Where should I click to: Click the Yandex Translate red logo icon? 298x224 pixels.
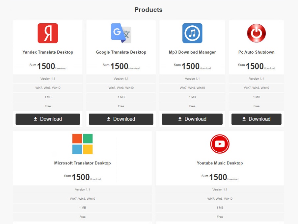[x=48, y=33]
